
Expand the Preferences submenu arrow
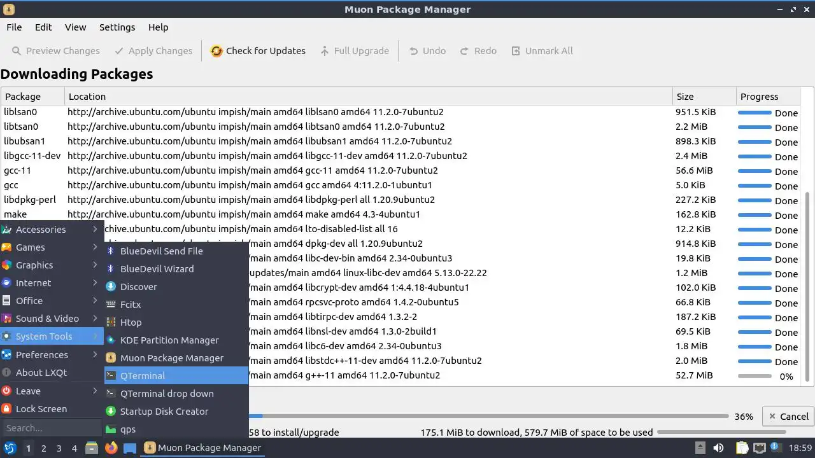(95, 354)
